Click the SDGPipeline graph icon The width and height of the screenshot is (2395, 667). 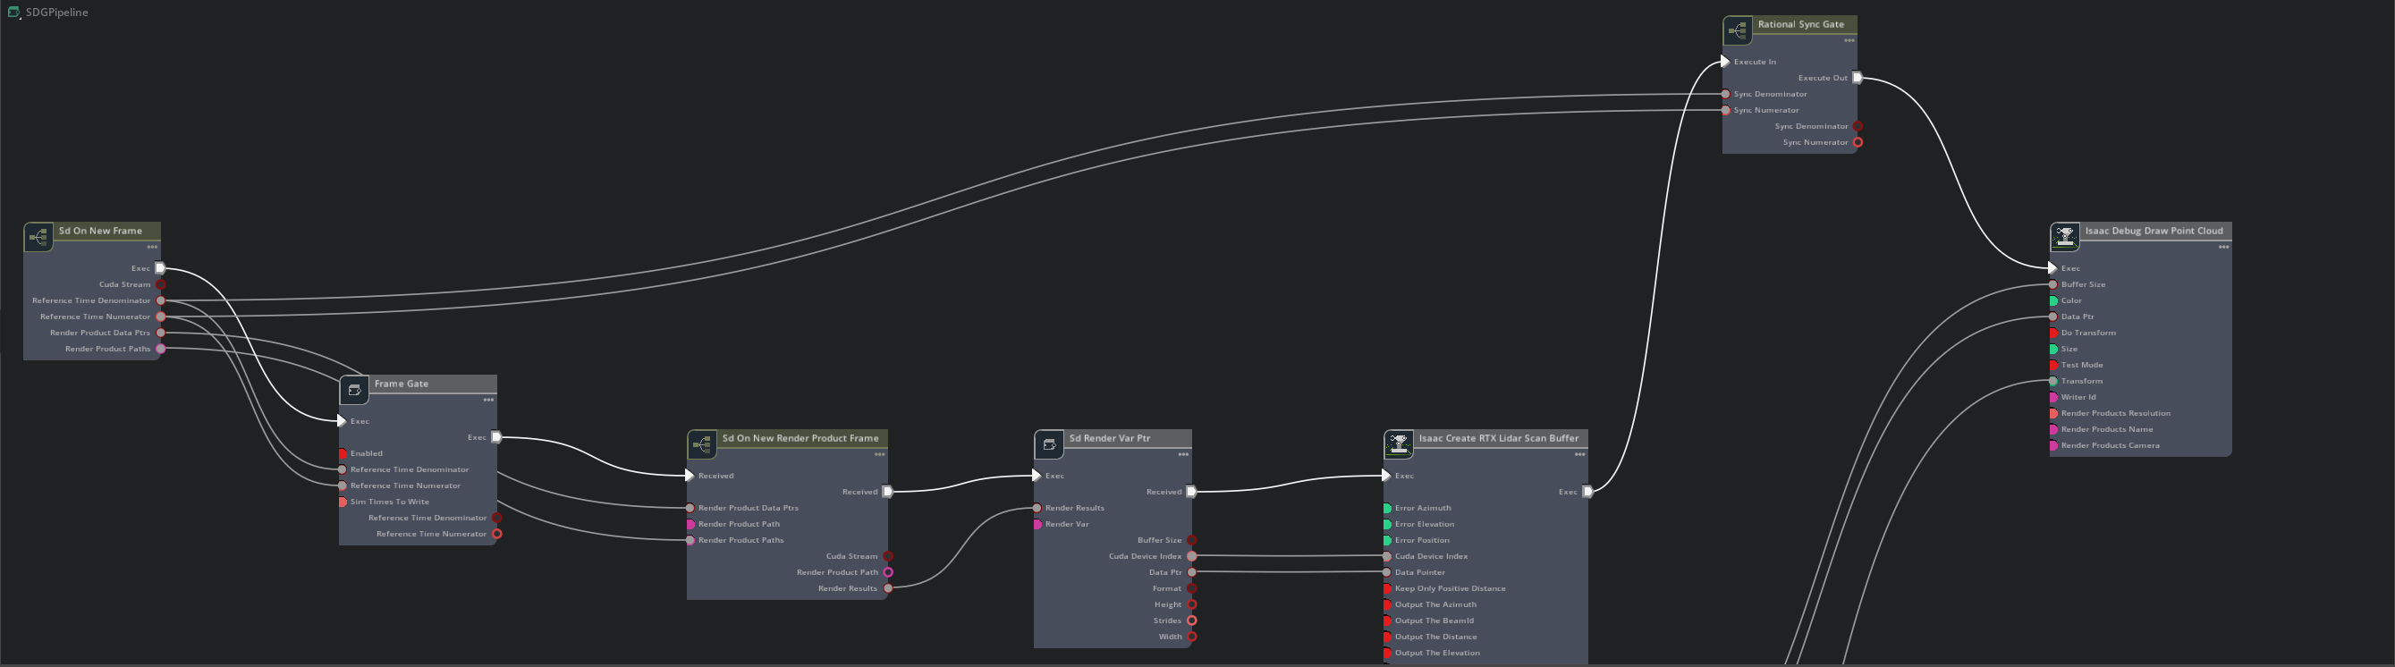tap(14, 13)
